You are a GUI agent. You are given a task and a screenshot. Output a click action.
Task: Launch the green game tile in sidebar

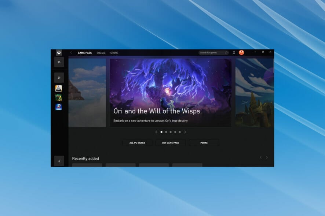[59, 97]
